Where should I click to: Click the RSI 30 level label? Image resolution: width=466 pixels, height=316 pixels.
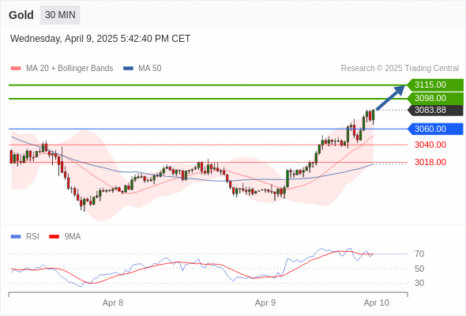(x=419, y=283)
